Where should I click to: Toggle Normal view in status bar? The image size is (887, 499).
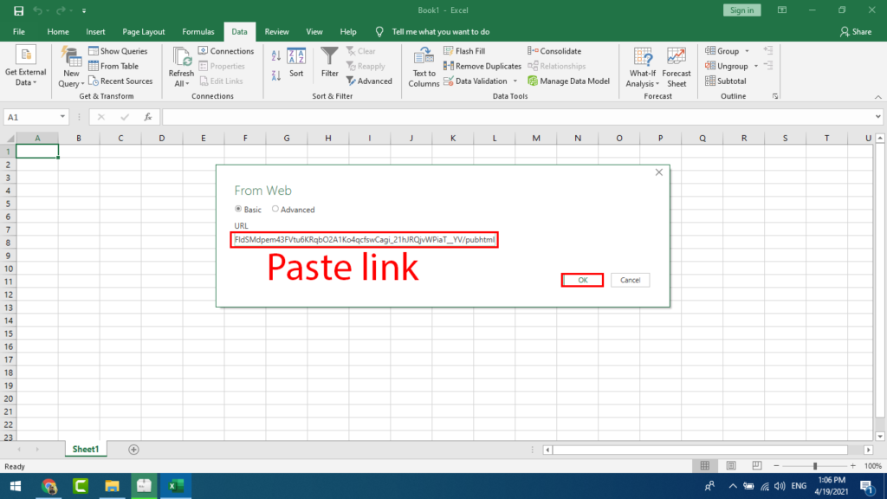pyautogui.click(x=705, y=465)
